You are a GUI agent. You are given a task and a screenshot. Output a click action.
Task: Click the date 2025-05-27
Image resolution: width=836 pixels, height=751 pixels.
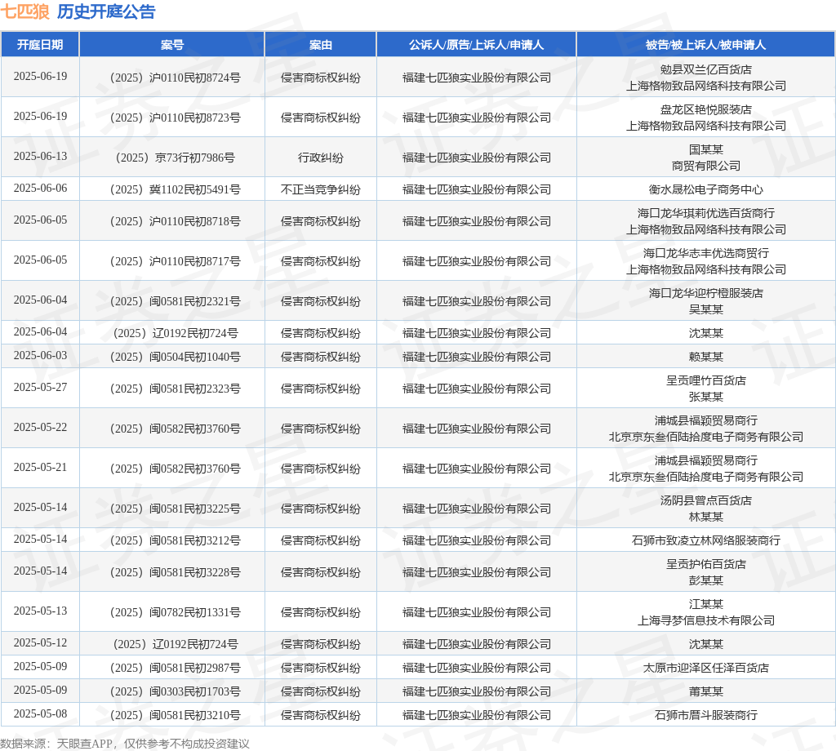41,387
